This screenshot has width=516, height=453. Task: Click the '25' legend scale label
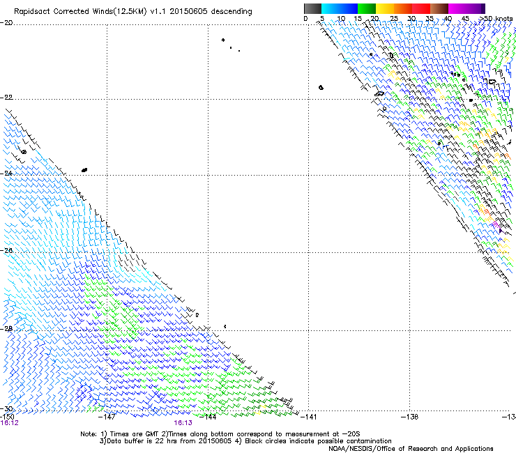(x=394, y=18)
